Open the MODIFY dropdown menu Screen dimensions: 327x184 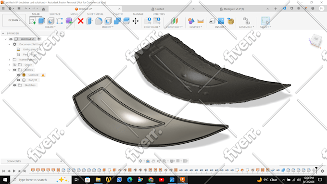[108, 27]
